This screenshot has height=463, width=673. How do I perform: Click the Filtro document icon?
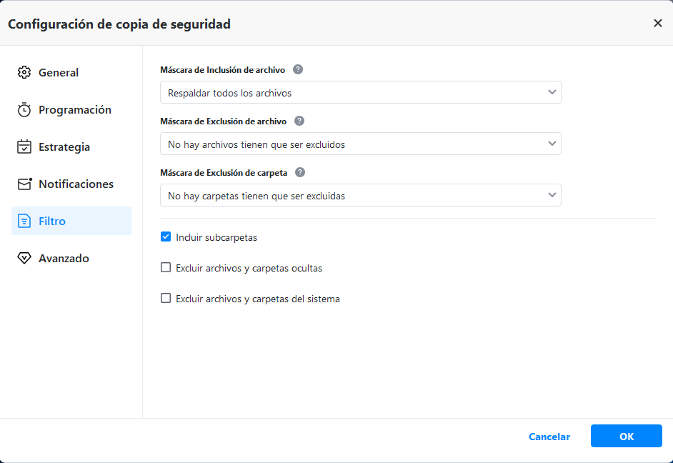point(24,221)
